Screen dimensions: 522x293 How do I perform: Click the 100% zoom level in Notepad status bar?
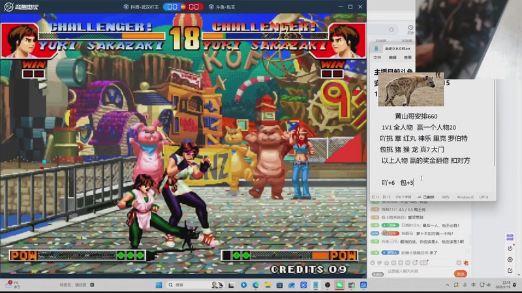445,197
